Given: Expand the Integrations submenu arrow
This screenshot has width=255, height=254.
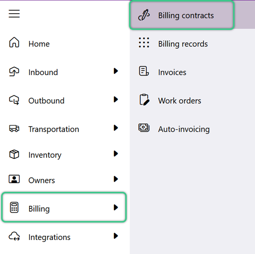Looking at the screenshot, I should [x=116, y=236].
